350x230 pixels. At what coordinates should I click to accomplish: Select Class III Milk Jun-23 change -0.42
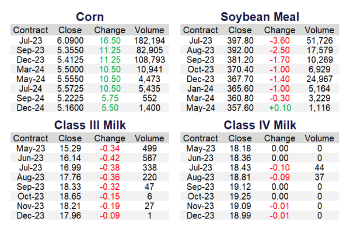click(x=110, y=158)
